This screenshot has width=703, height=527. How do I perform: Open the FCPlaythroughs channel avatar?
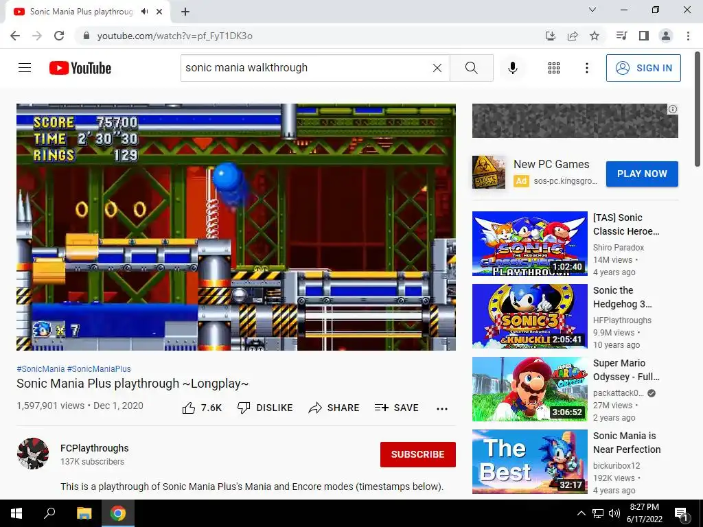33,454
